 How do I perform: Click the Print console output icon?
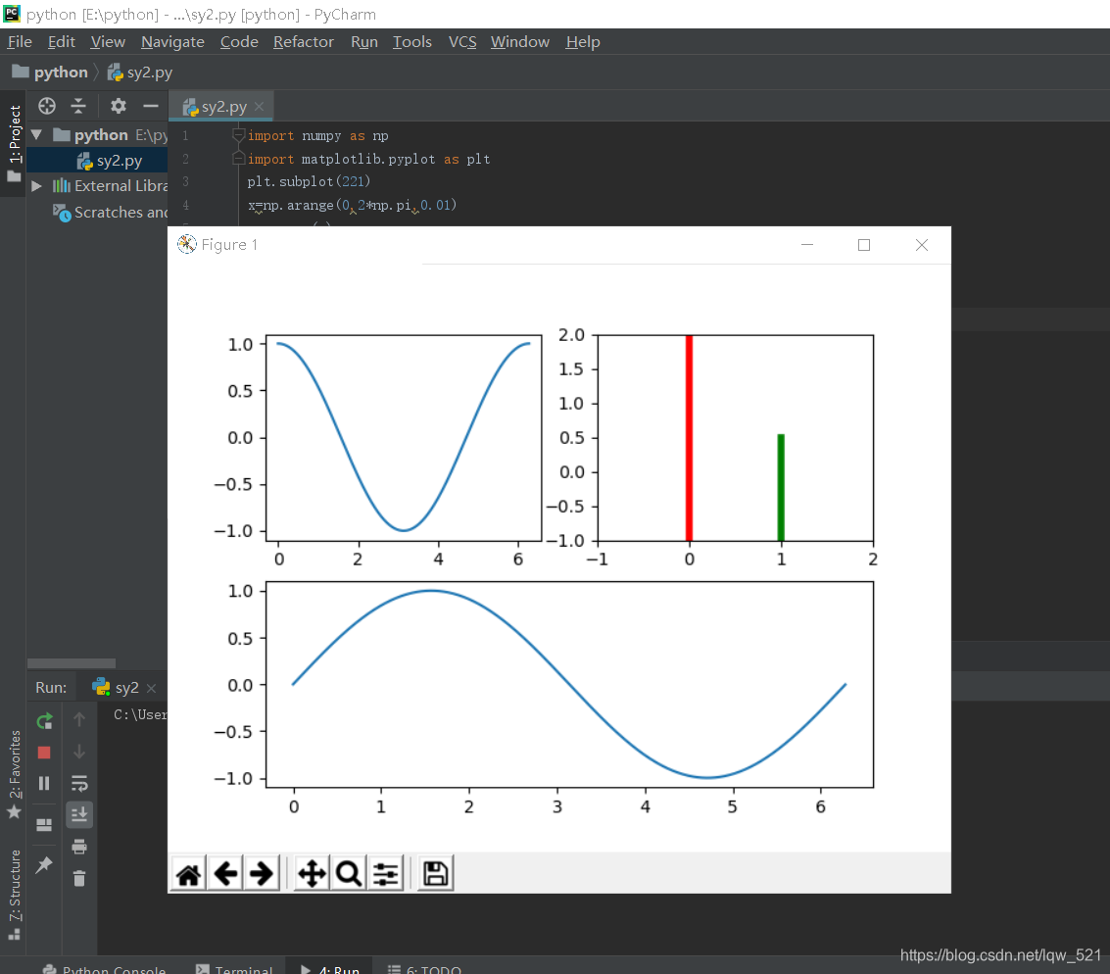point(79,846)
